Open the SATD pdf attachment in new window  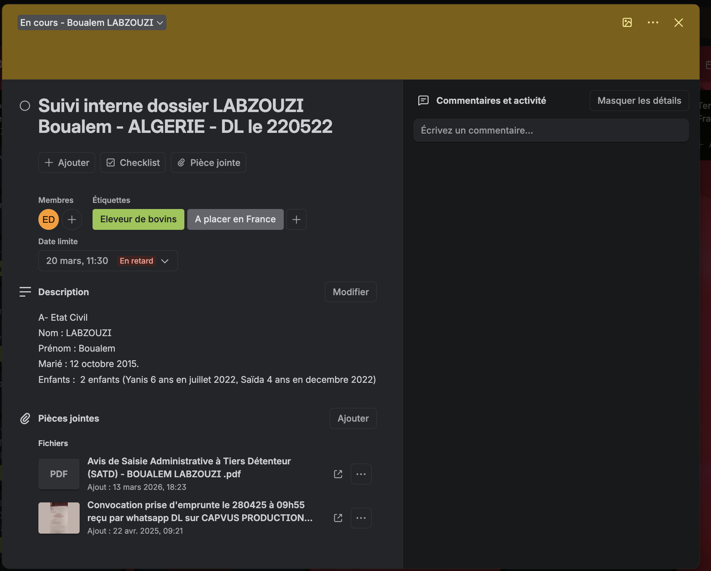pyautogui.click(x=338, y=474)
